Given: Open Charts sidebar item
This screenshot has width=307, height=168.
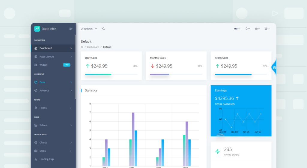Looking at the screenshot, I should click(53, 142).
